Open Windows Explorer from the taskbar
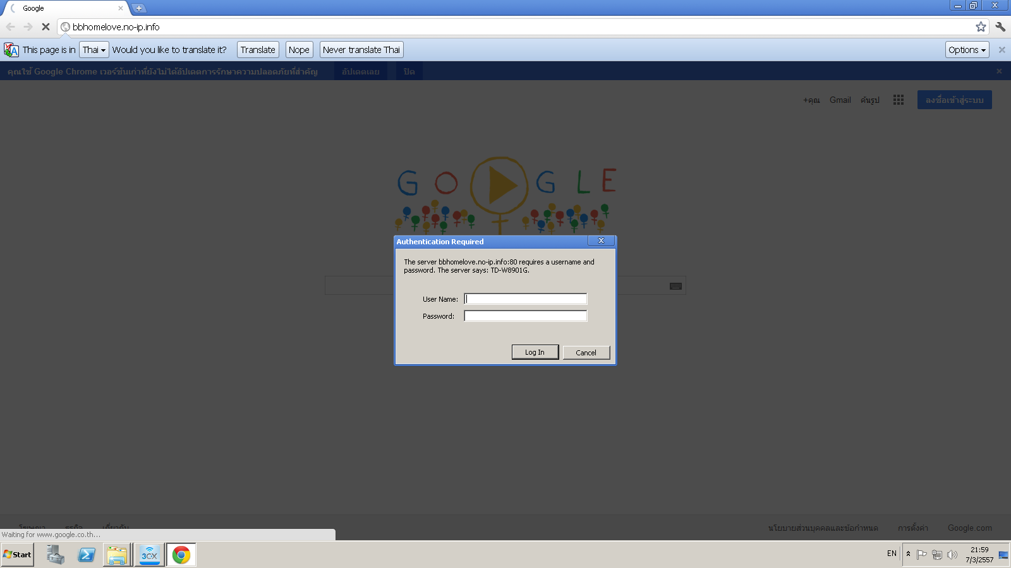The height and width of the screenshot is (568, 1011). (118, 555)
